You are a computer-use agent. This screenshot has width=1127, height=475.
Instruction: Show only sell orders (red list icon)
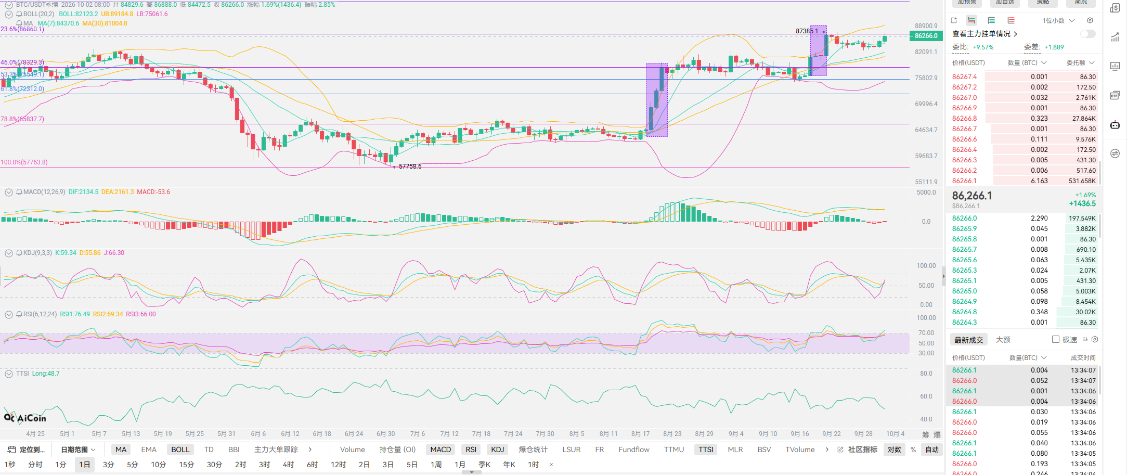[1011, 20]
